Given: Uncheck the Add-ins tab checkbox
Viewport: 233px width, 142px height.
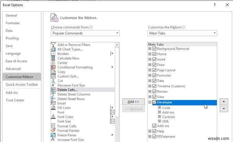Looking at the screenshot, I should pos(155,126).
